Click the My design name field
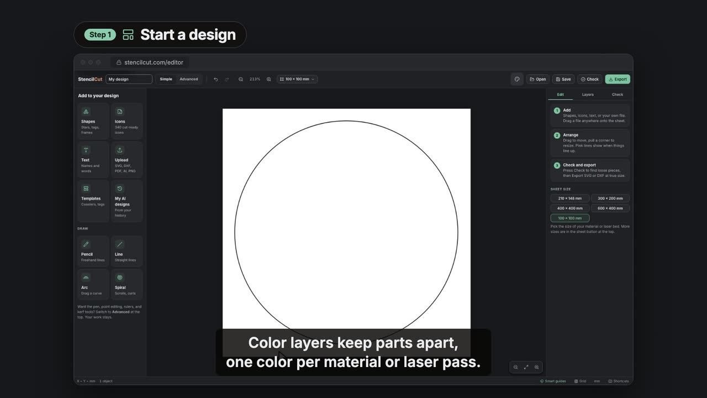707x398 pixels. (129, 79)
